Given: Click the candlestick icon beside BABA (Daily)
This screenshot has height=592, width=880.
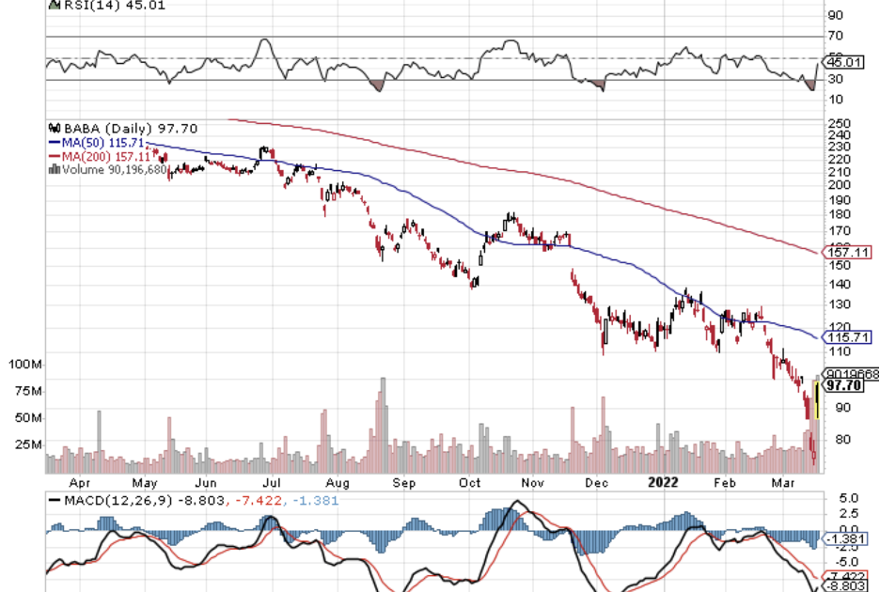Looking at the screenshot, I should (53, 128).
